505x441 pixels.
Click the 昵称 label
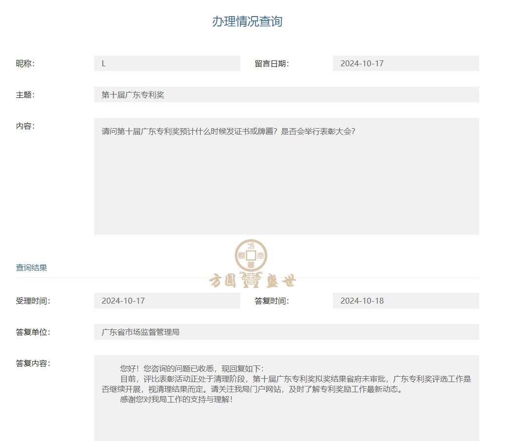click(x=25, y=63)
